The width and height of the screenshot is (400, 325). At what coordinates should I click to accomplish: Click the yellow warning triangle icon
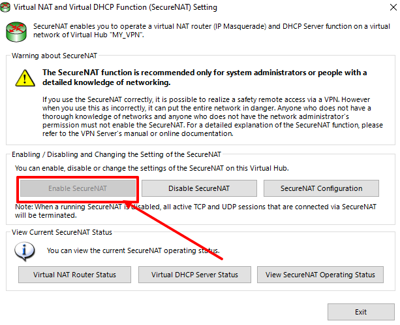tap(25, 78)
